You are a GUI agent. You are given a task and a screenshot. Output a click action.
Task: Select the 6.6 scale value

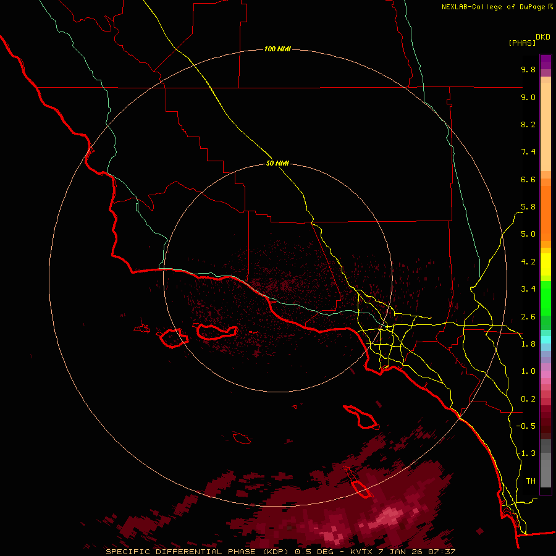click(528, 179)
